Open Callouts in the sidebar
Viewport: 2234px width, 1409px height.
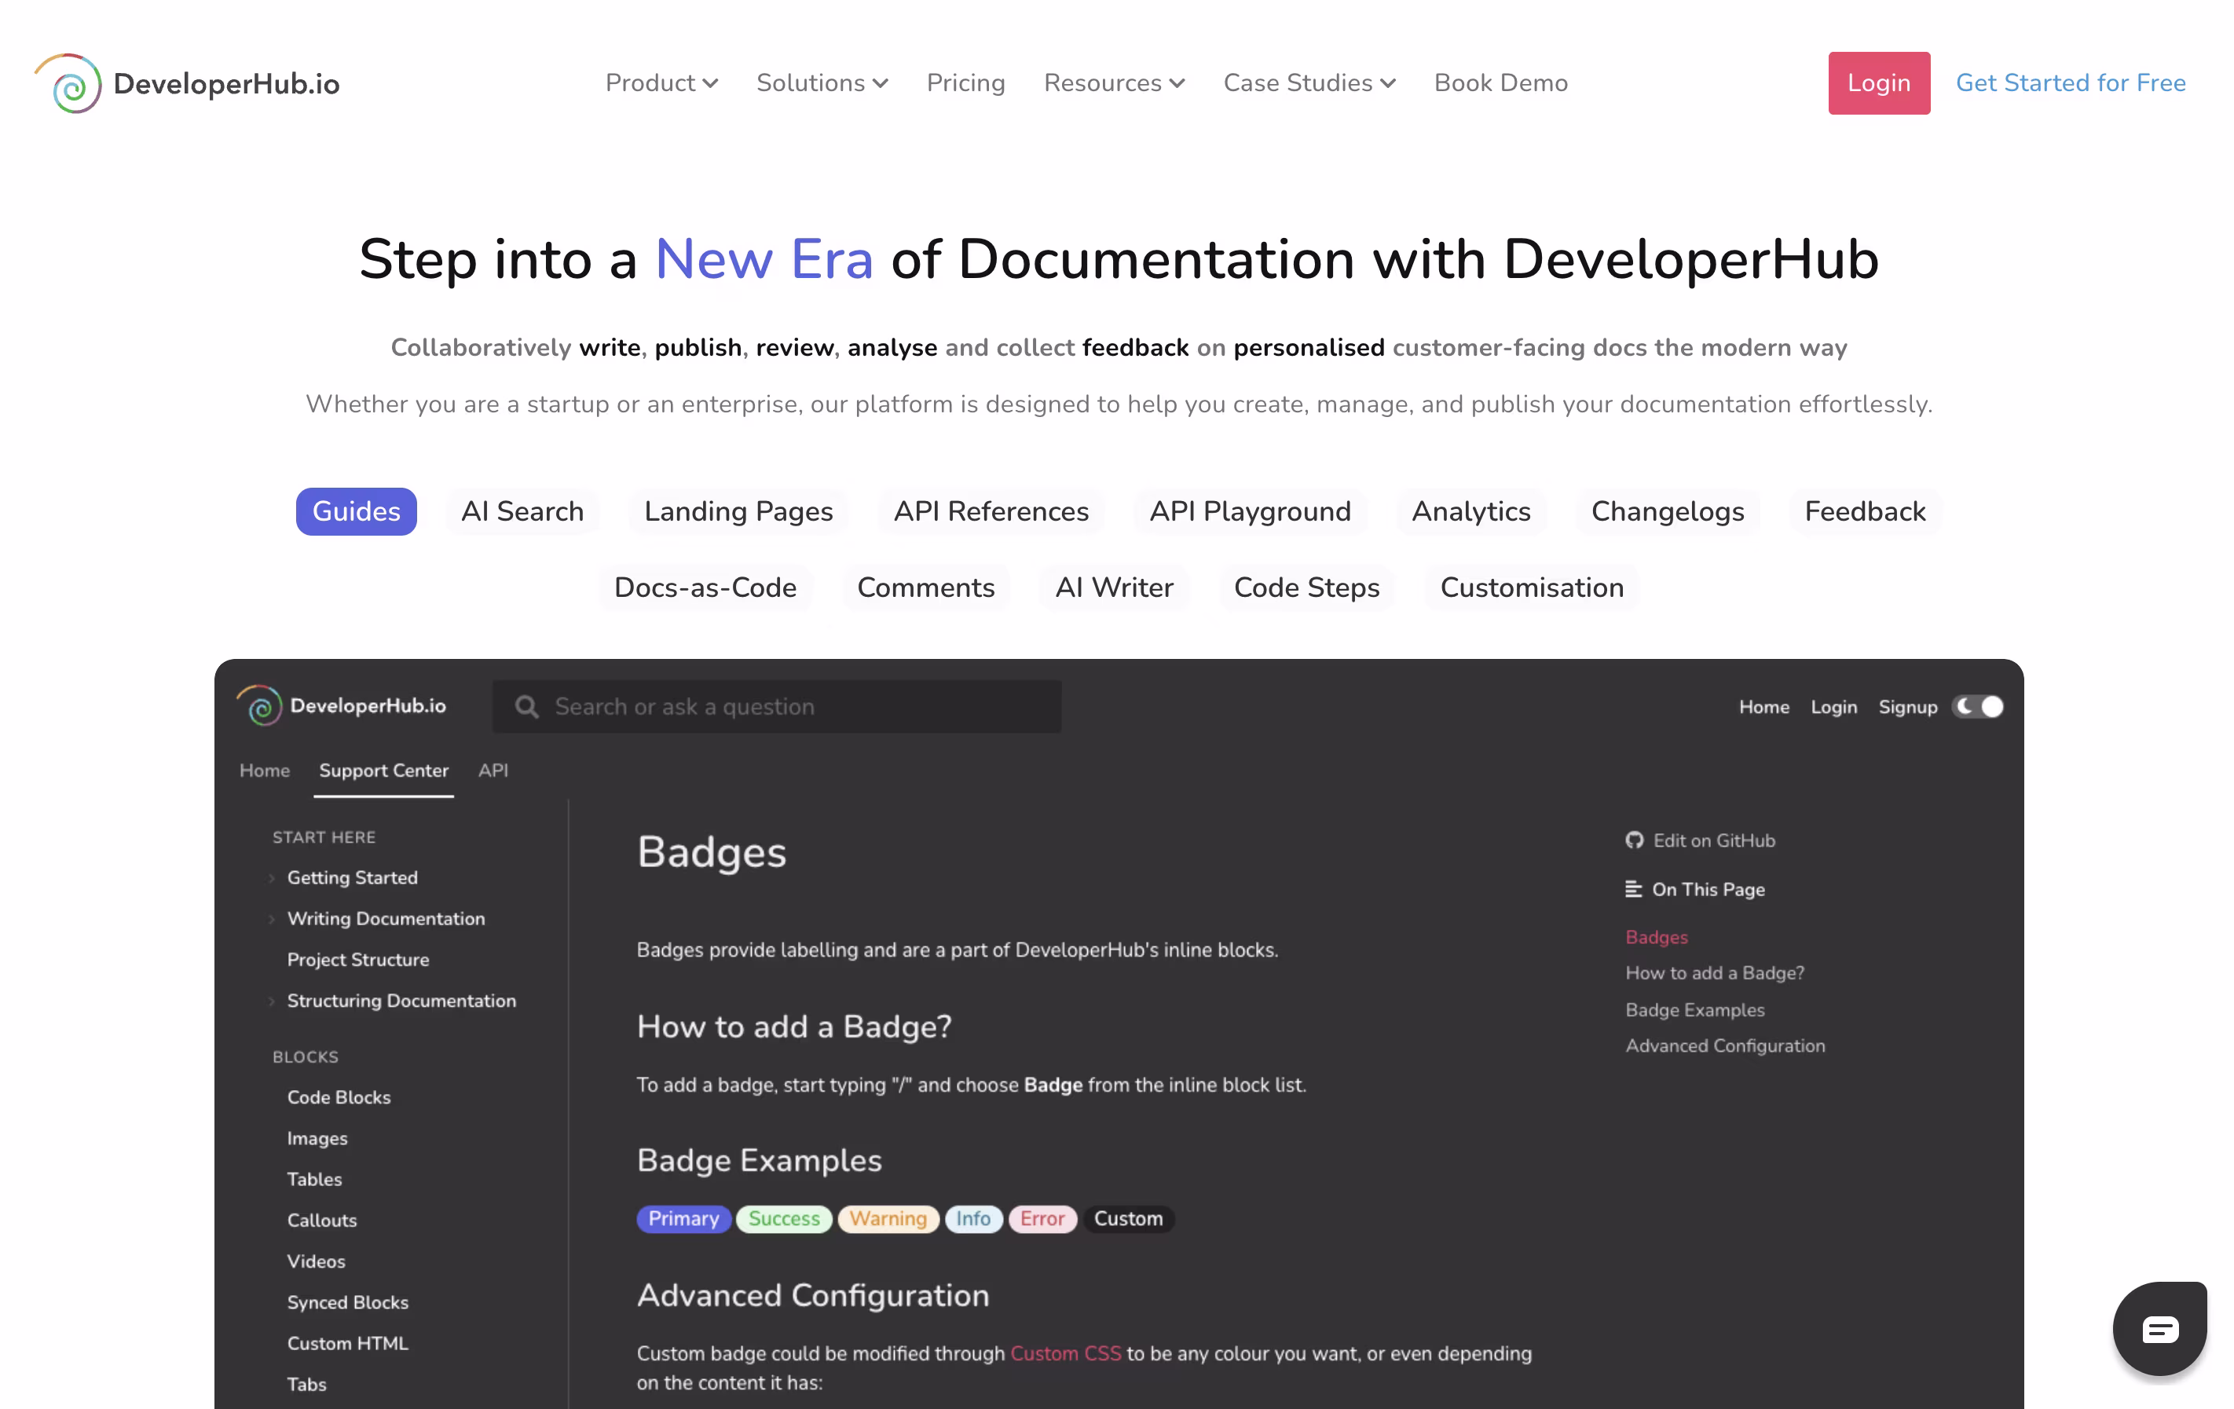pyautogui.click(x=322, y=1221)
